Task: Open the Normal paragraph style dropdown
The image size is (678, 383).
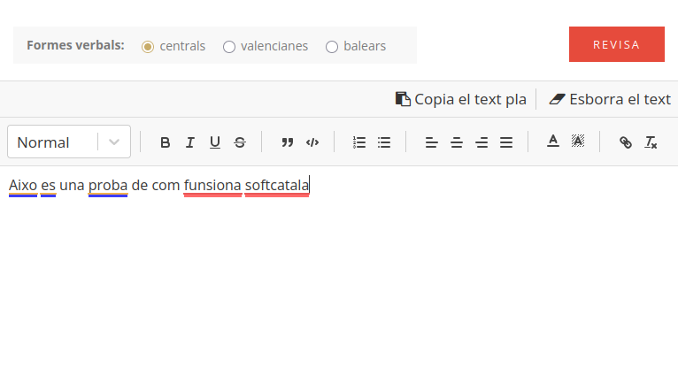Action: coord(69,142)
